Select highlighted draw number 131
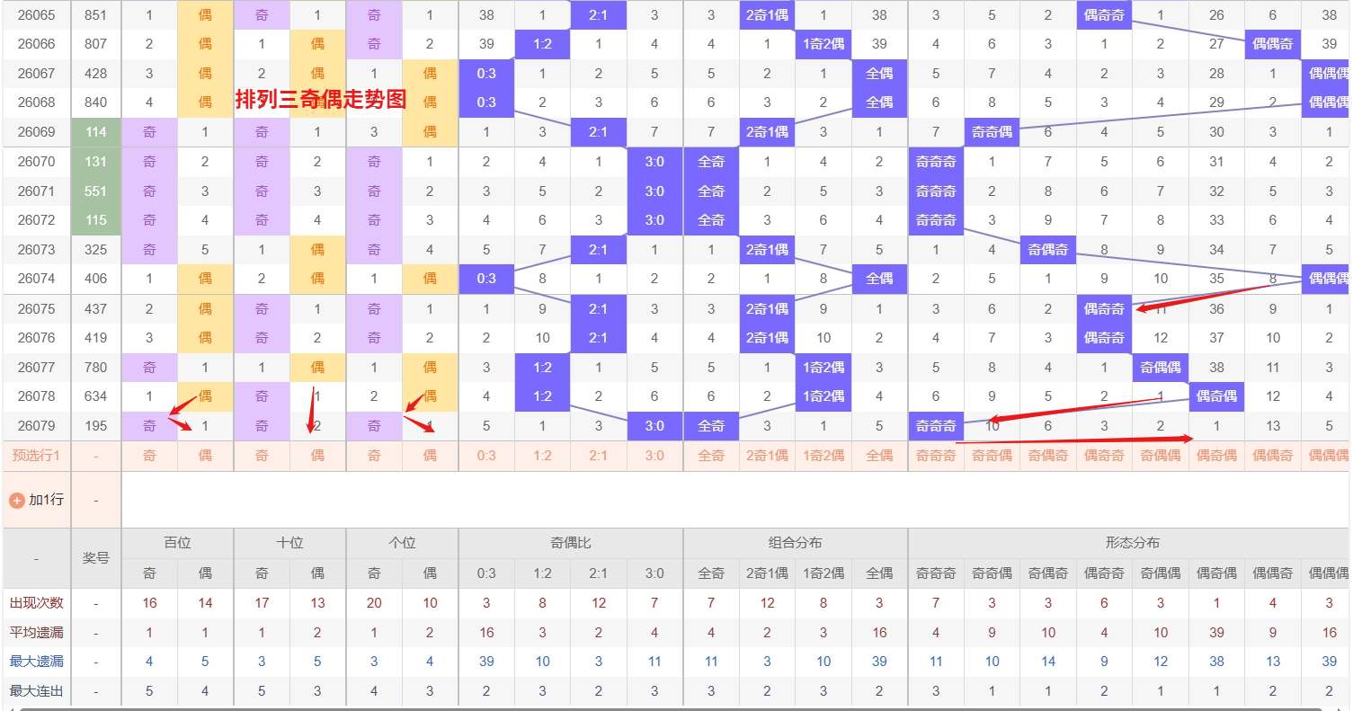The image size is (1353, 711). [96, 162]
